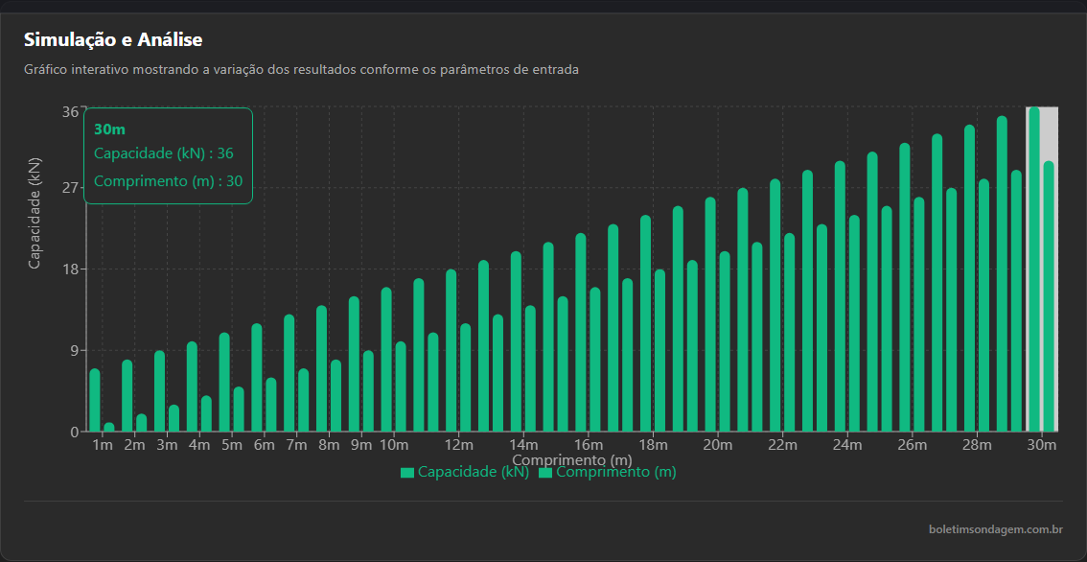Click the 20m x-axis tick label
Screen dimensions: 1087x562
pyautogui.click(x=717, y=445)
